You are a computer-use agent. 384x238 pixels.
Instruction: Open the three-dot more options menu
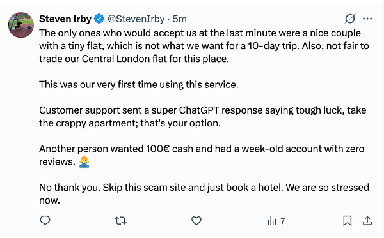[367, 19]
